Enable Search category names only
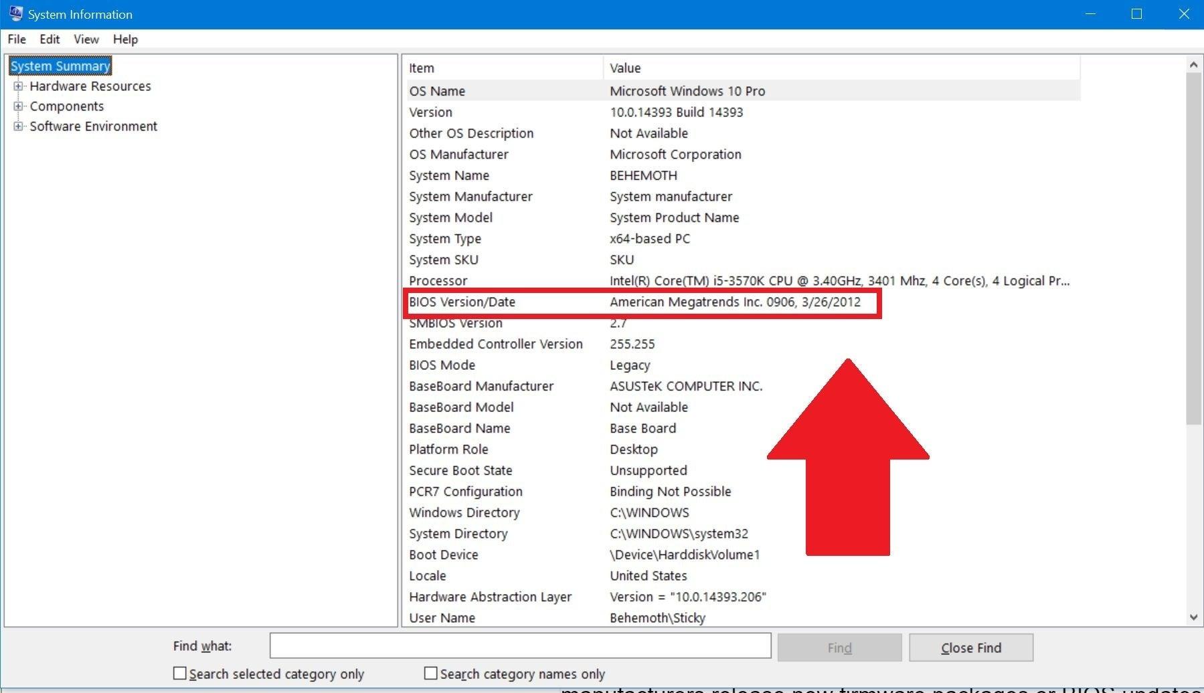 431,674
